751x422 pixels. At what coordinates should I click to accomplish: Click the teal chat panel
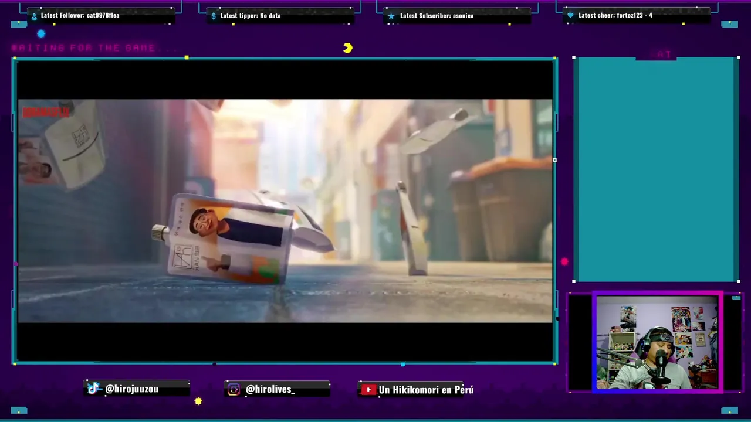coord(656,169)
